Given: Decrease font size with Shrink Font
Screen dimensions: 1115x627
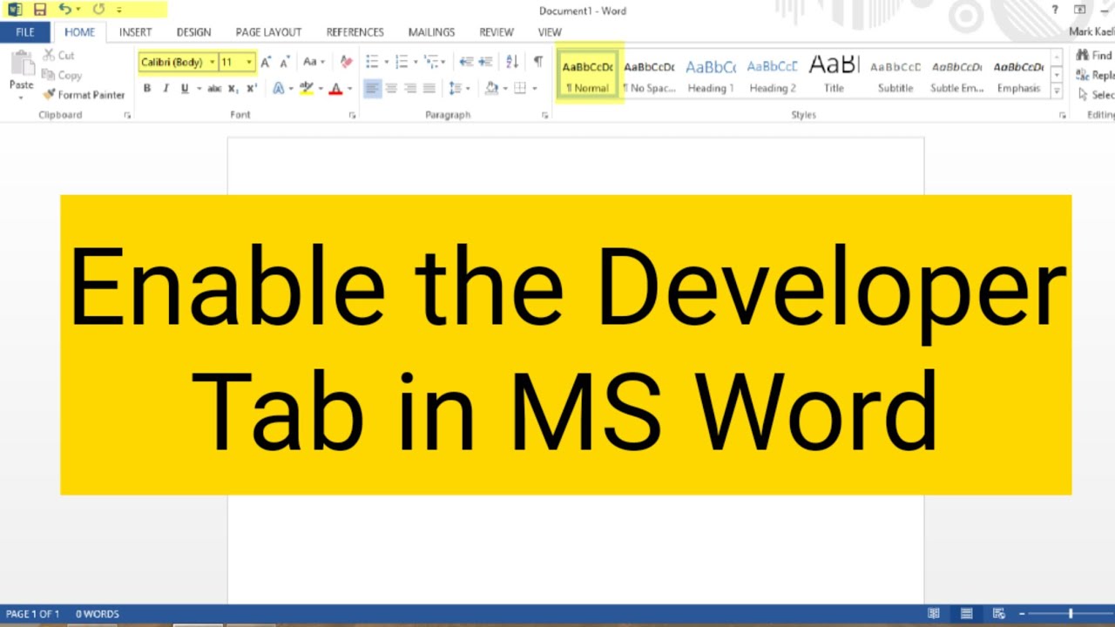Looking at the screenshot, I should point(284,62).
